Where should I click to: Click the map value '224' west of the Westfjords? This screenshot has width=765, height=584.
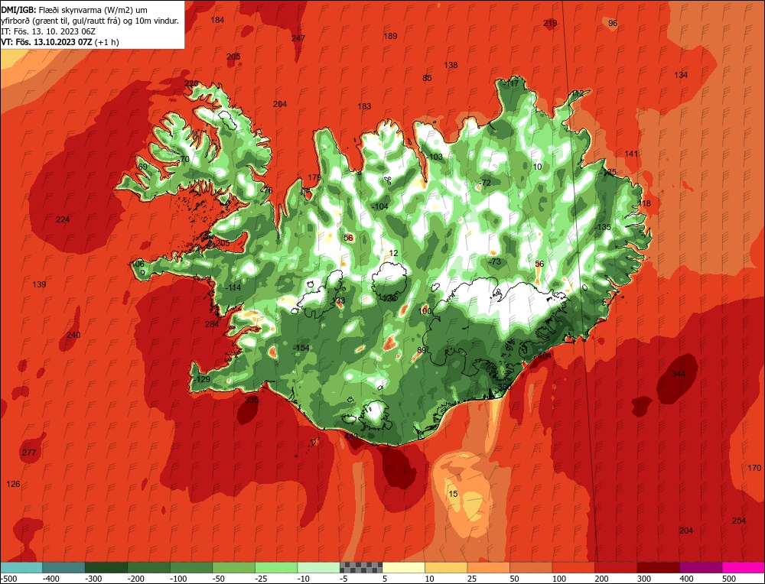click(x=63, y=219)
